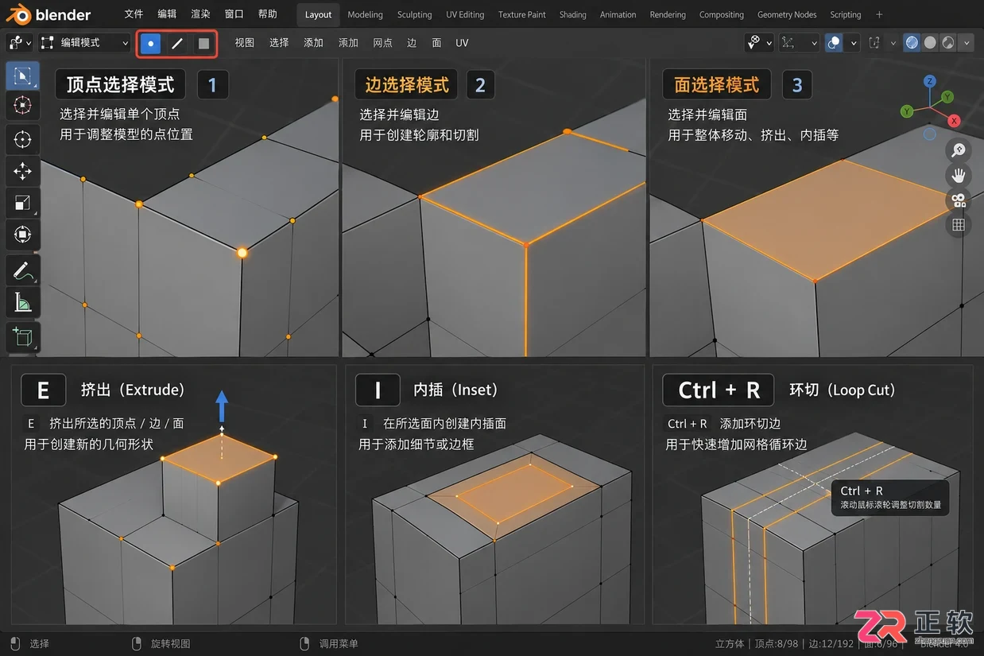Screen dimensions: 984x656
Task: Switch to the Shading workspace tab
Action: click(x=572, y=14)
